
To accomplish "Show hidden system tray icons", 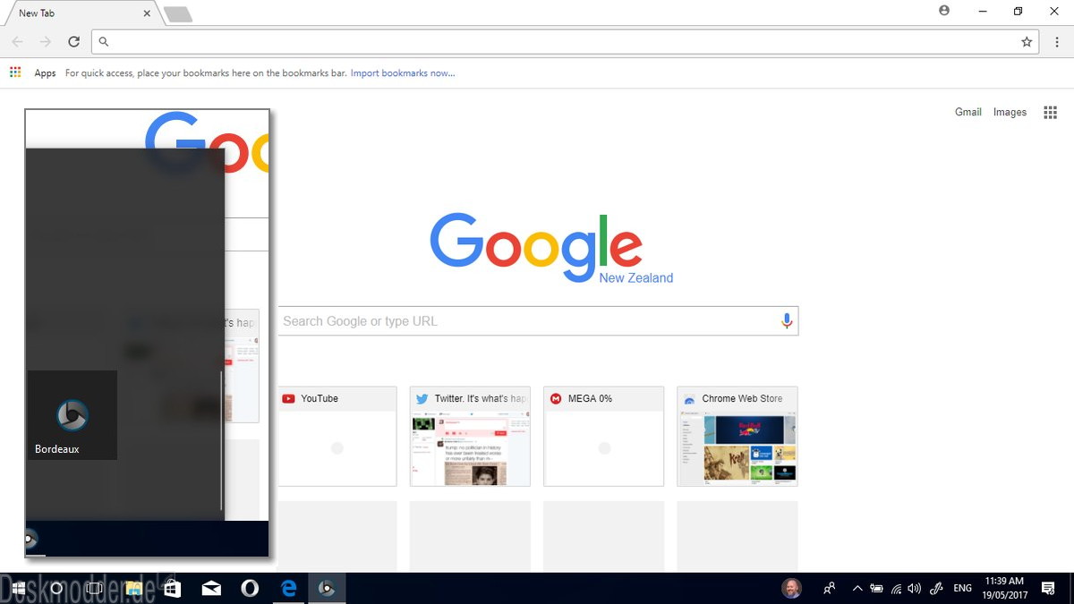I will [857, 588].
